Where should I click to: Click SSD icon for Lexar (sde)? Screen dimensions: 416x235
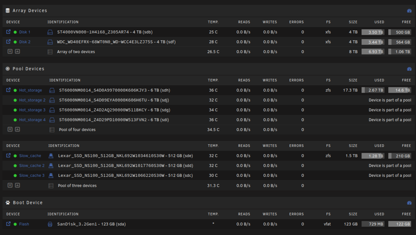(x=51, y=156)
